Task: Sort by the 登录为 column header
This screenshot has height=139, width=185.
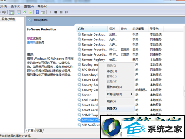Action: point(156,29)
